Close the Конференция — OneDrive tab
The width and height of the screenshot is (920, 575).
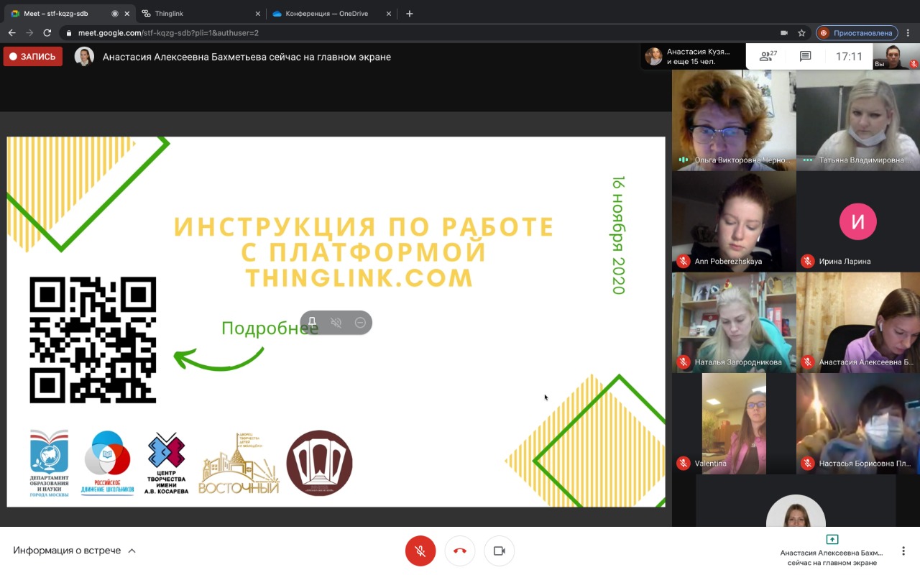click(390, 13)
